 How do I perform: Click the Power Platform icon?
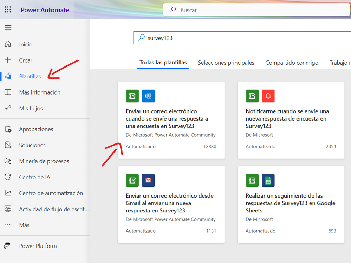click(x=7, y=246)
